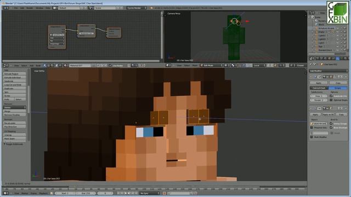
Task: Click the 3D viewport editor type icon
Action: click(168, 66)
